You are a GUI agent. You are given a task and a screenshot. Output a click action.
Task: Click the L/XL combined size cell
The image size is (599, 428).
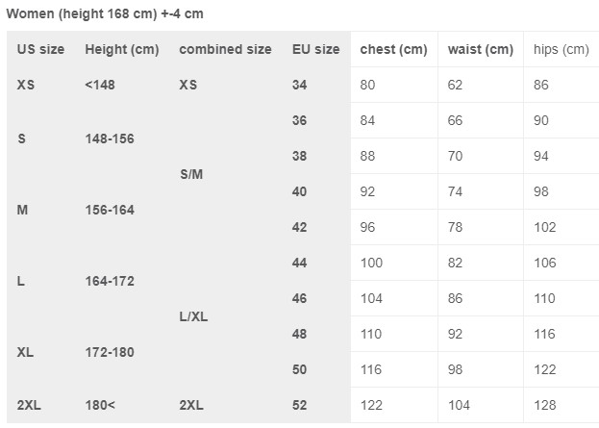(x=193, y=316)
